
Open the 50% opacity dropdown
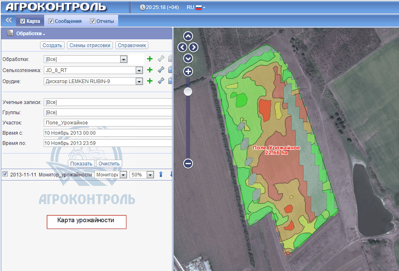click(x=150, y=175)
